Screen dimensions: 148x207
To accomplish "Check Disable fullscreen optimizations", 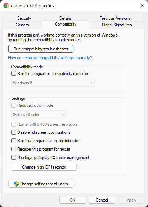I will click(x=14, y=132).
